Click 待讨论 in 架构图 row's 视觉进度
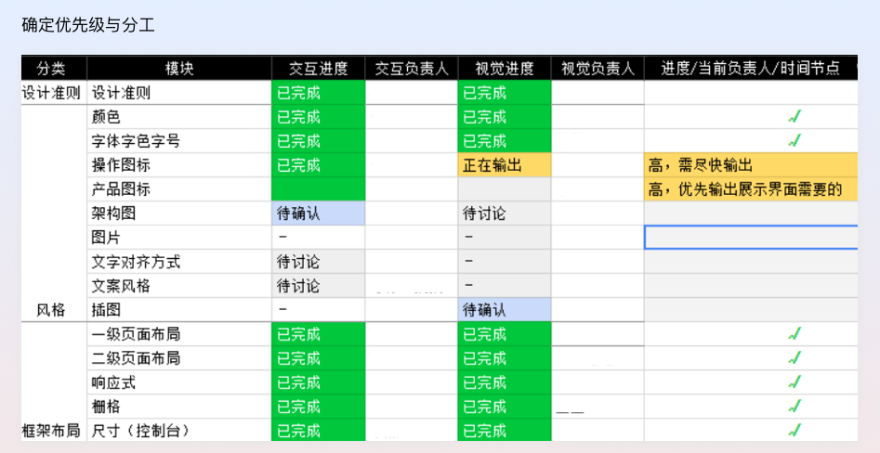The height and width of the screenshot is (453, 880). (505, 214)
